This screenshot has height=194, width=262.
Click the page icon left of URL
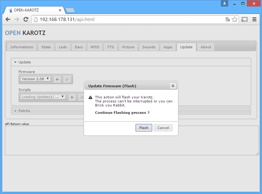[36, 19]
